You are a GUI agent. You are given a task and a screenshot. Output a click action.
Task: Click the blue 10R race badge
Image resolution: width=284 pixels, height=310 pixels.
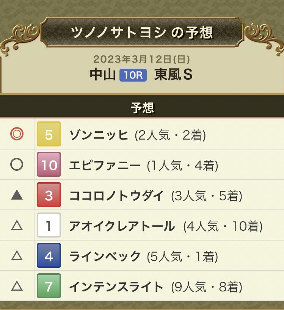tap(133, 75)
